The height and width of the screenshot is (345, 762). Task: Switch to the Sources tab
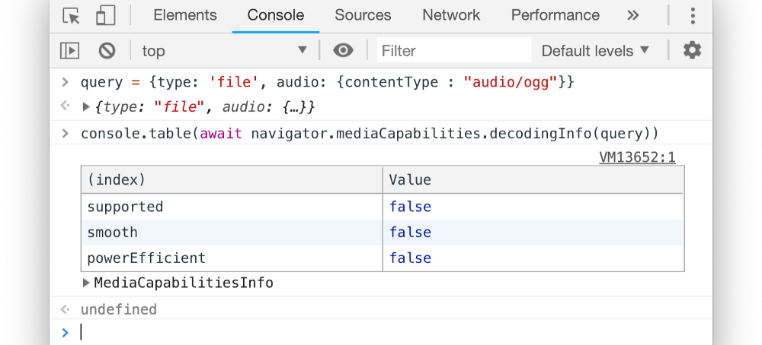363,16
